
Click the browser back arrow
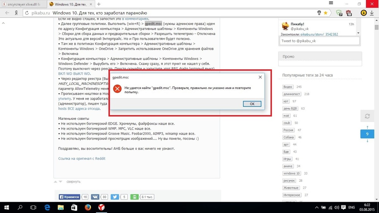pos(8,13)
